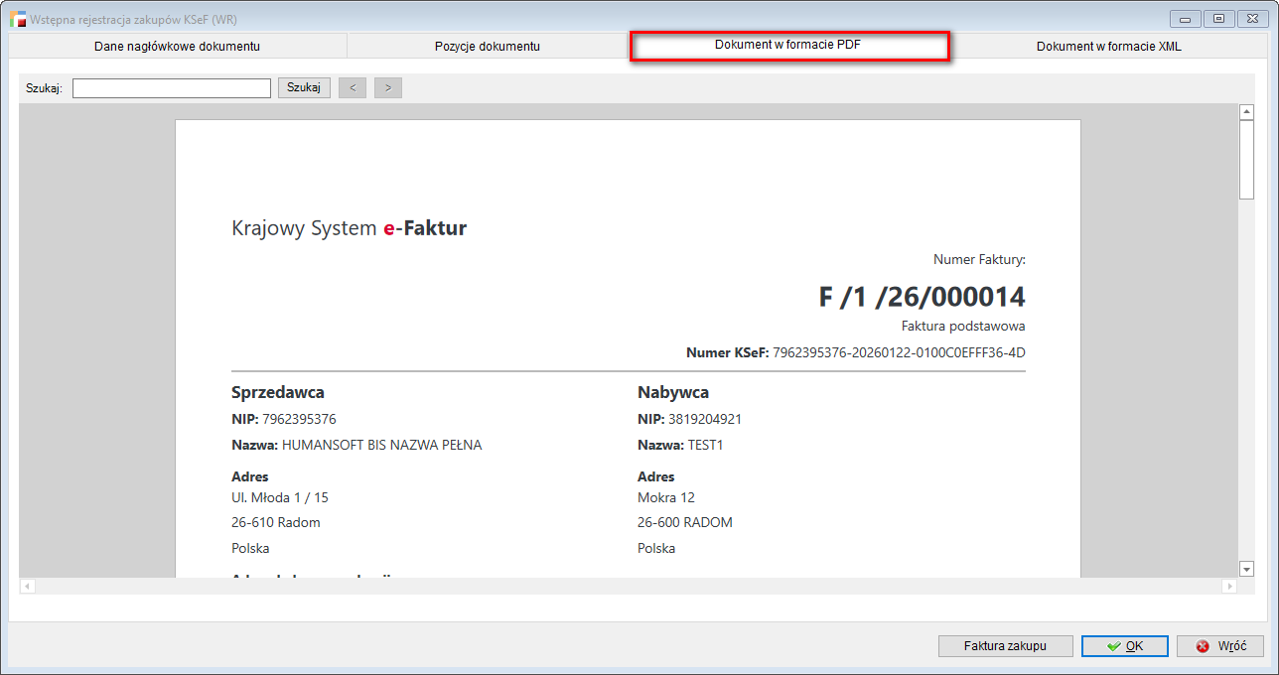This screenshot has width=1279, height=675.
Task: Go back using the Wróć button
Action: point(1219,646)
